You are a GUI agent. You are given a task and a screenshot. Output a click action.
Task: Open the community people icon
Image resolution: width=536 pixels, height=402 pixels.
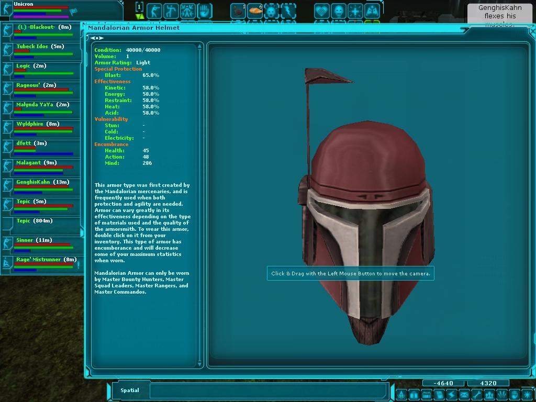(490, 395)
